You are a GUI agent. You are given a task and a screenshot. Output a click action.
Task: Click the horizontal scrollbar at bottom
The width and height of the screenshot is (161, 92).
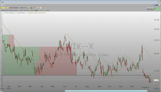coord(106,91)
